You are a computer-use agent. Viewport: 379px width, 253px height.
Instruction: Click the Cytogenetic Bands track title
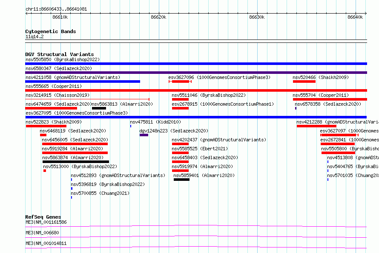click(x=51, y=31)
